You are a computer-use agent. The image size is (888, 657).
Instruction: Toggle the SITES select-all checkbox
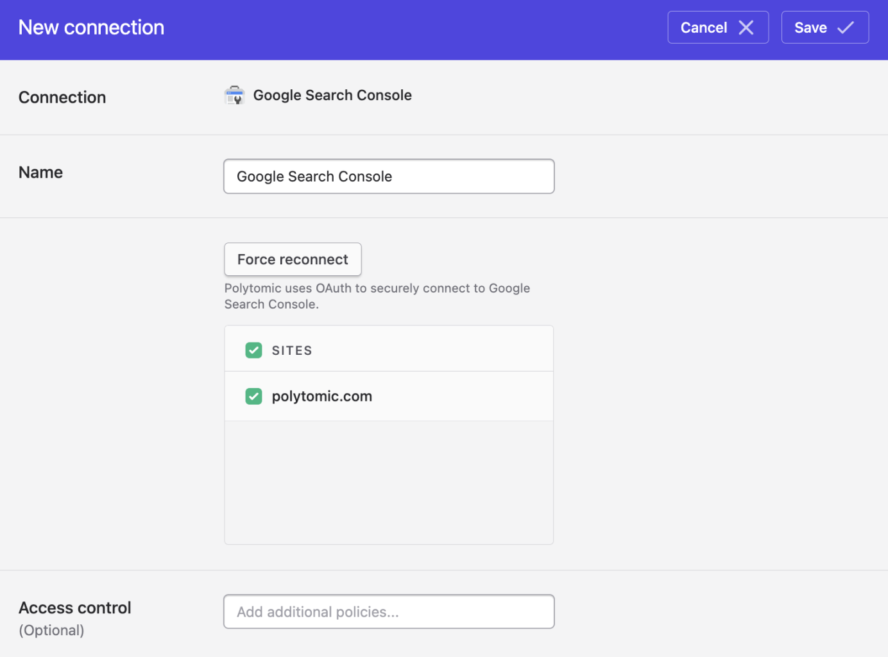click(x=254, y=350)
